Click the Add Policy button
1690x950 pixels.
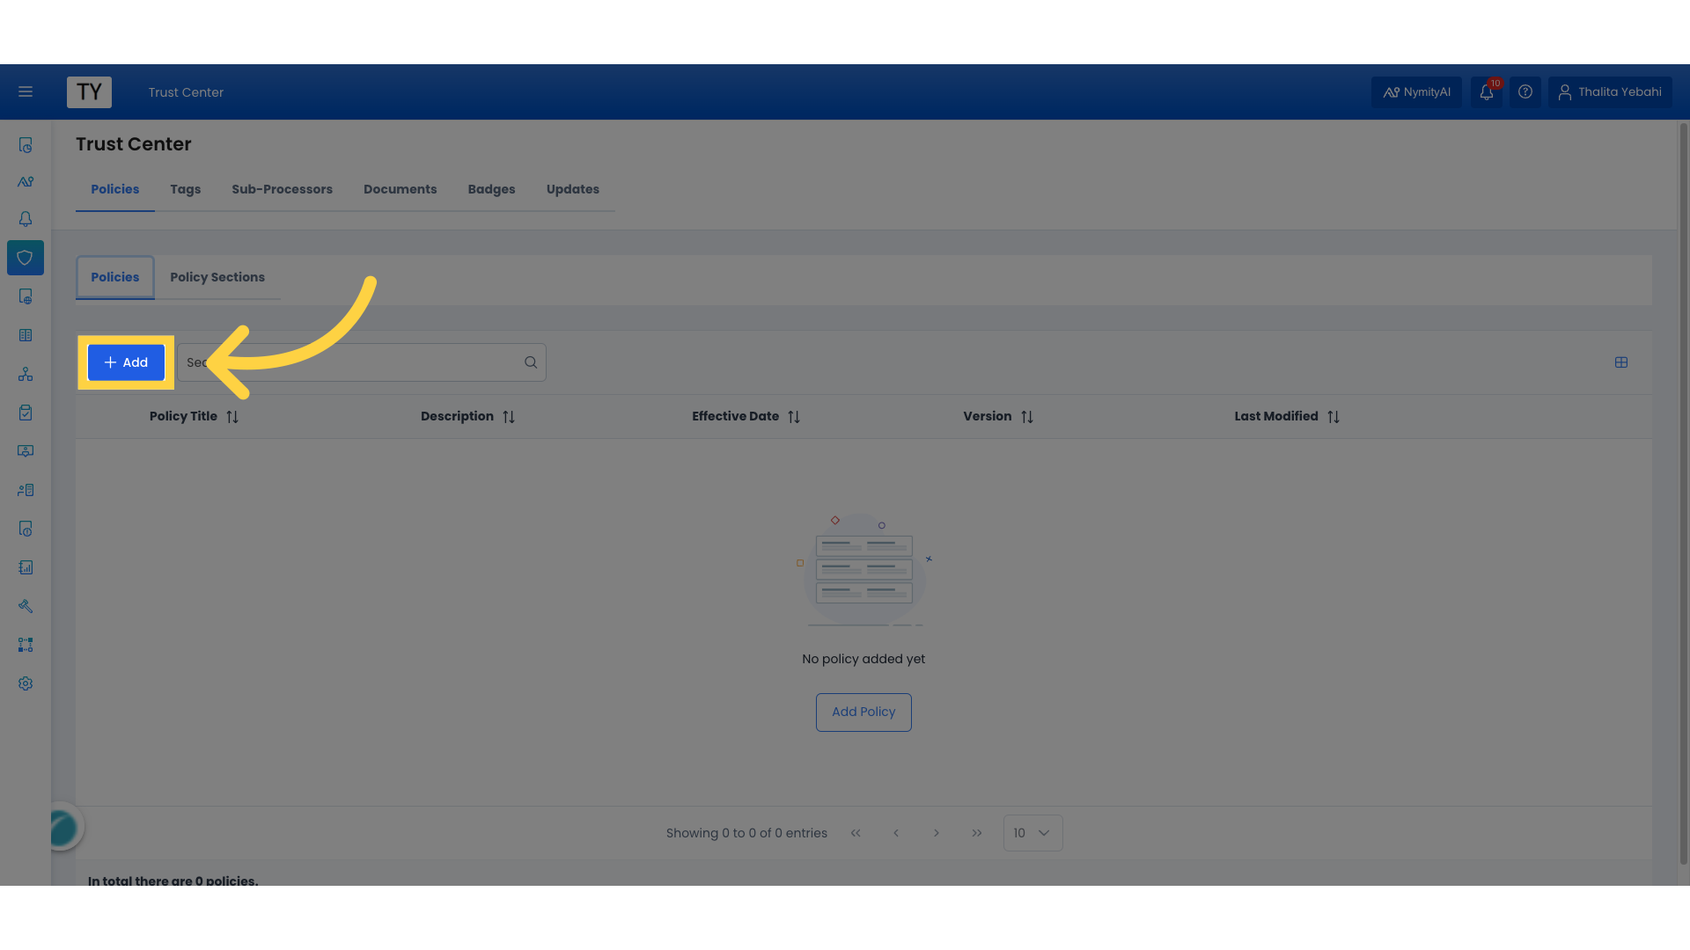863,712
